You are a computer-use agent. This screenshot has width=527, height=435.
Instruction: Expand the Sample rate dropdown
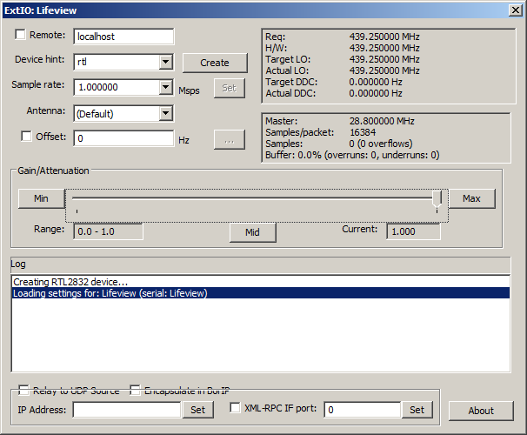165,87
